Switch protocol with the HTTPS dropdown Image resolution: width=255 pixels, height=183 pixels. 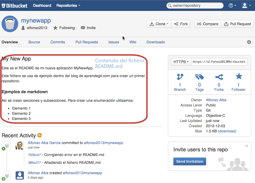[181, 62]
